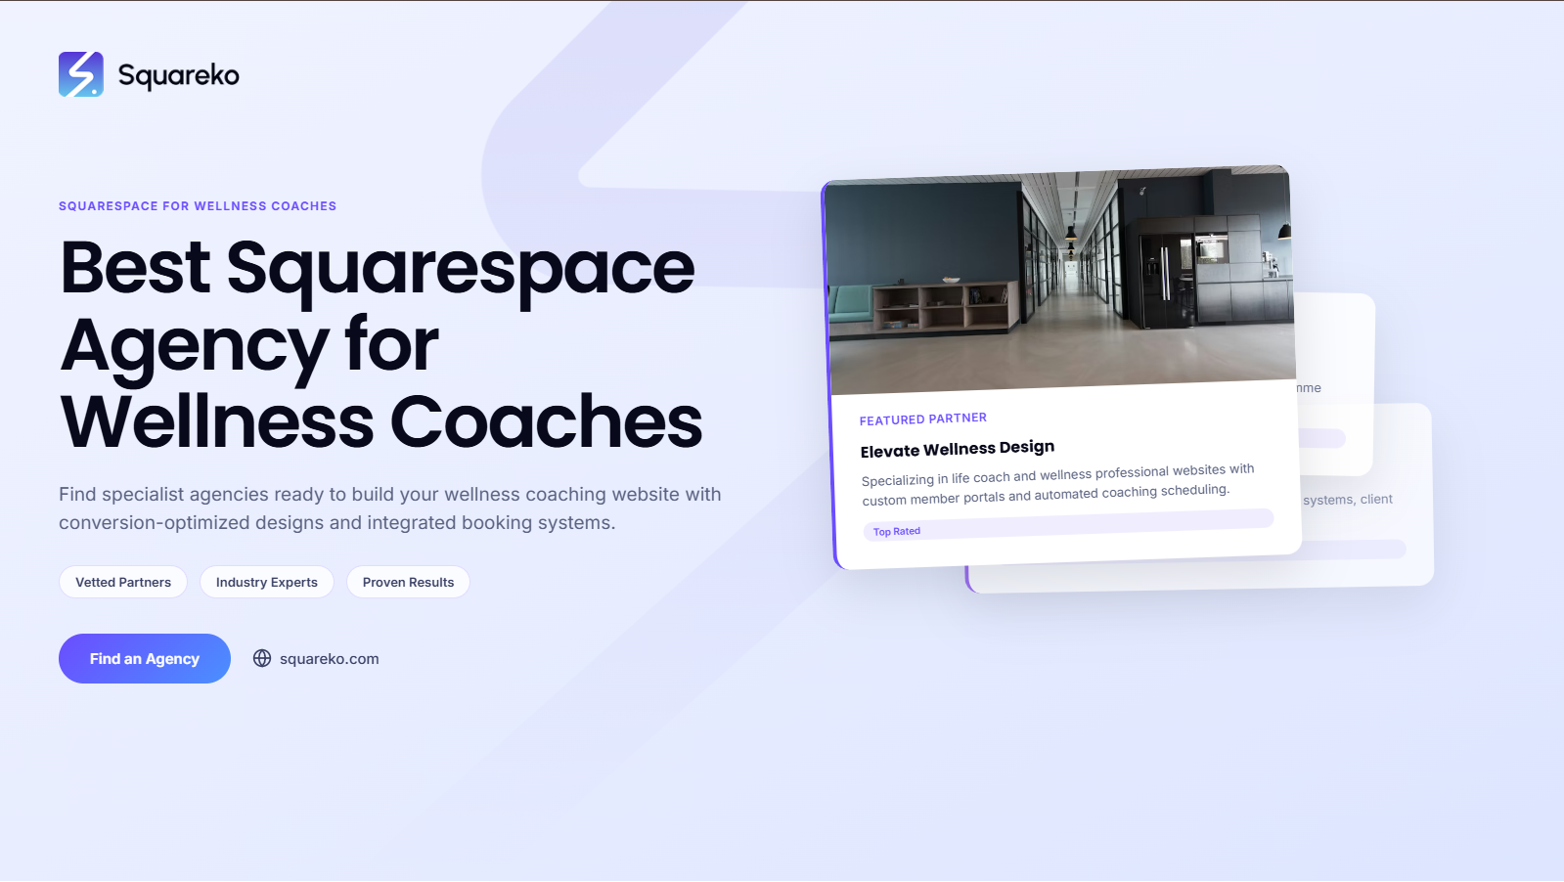Open the squareko.com link
Screen dimensions: 1564x882
329,659
